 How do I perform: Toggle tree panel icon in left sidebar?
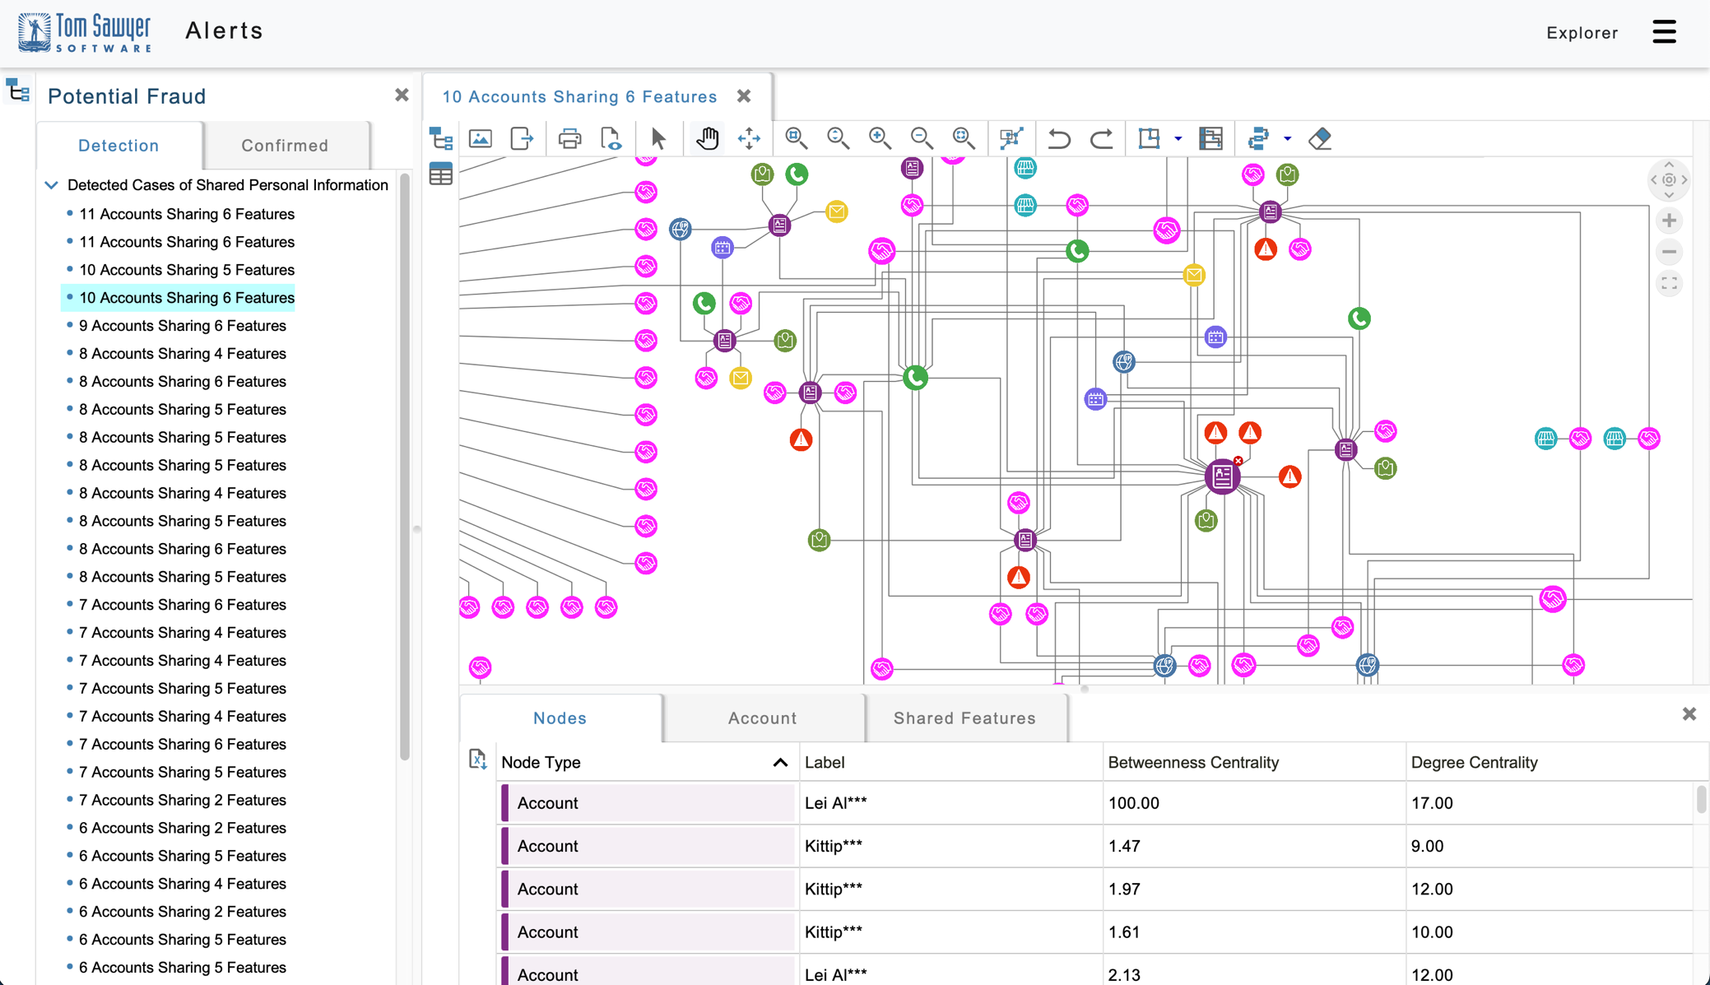[18, 91]
